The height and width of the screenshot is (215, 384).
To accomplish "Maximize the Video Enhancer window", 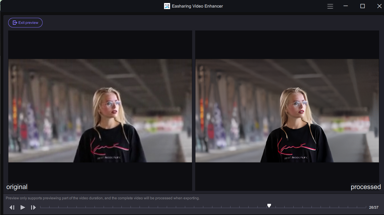I will [x=363, y=6].
